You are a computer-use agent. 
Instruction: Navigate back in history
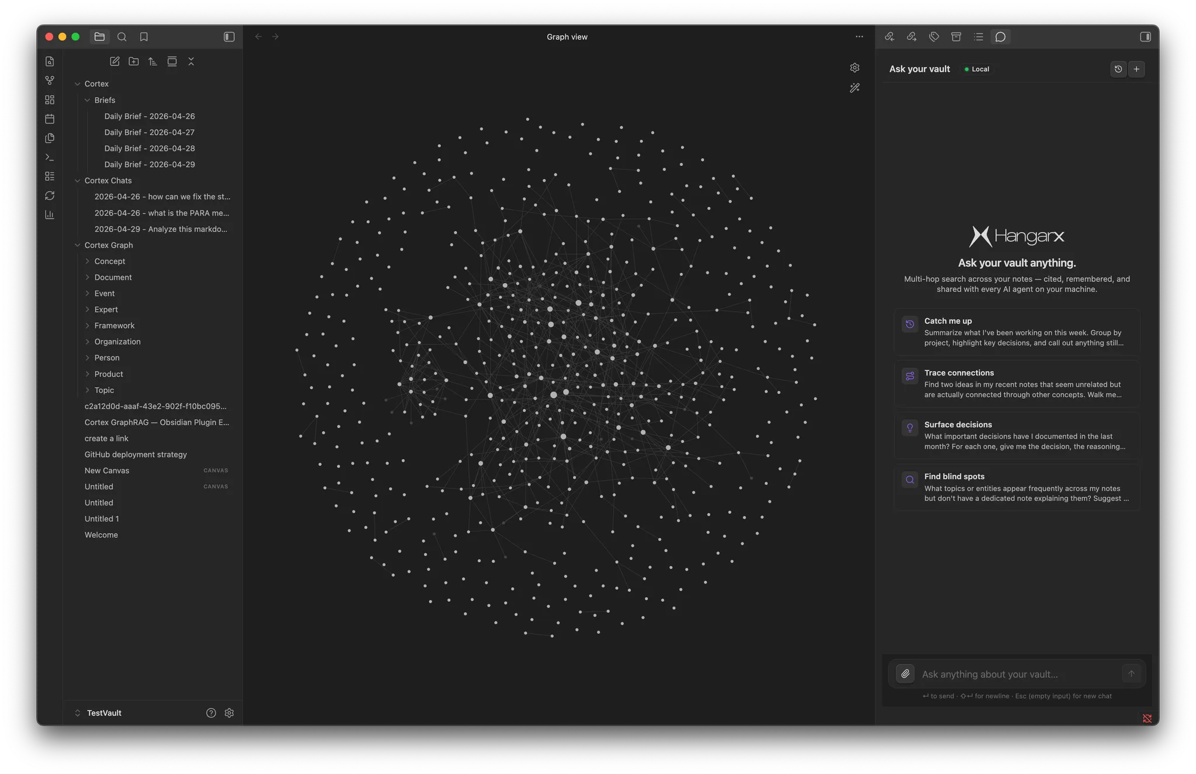coord(258,37)
